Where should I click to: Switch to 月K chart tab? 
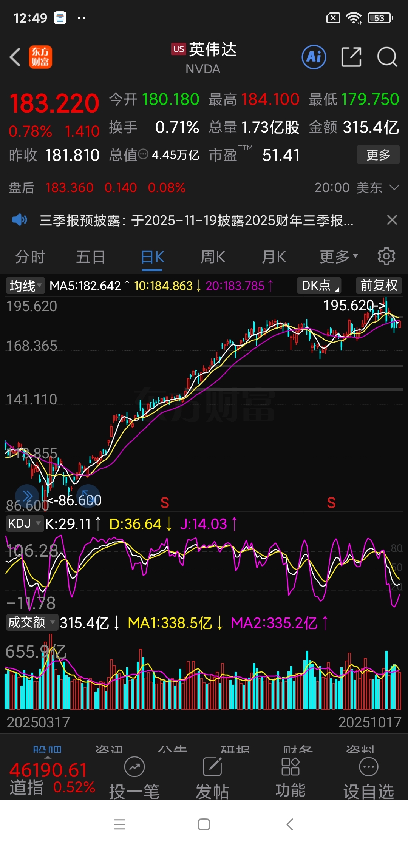(x=274, y=257)
